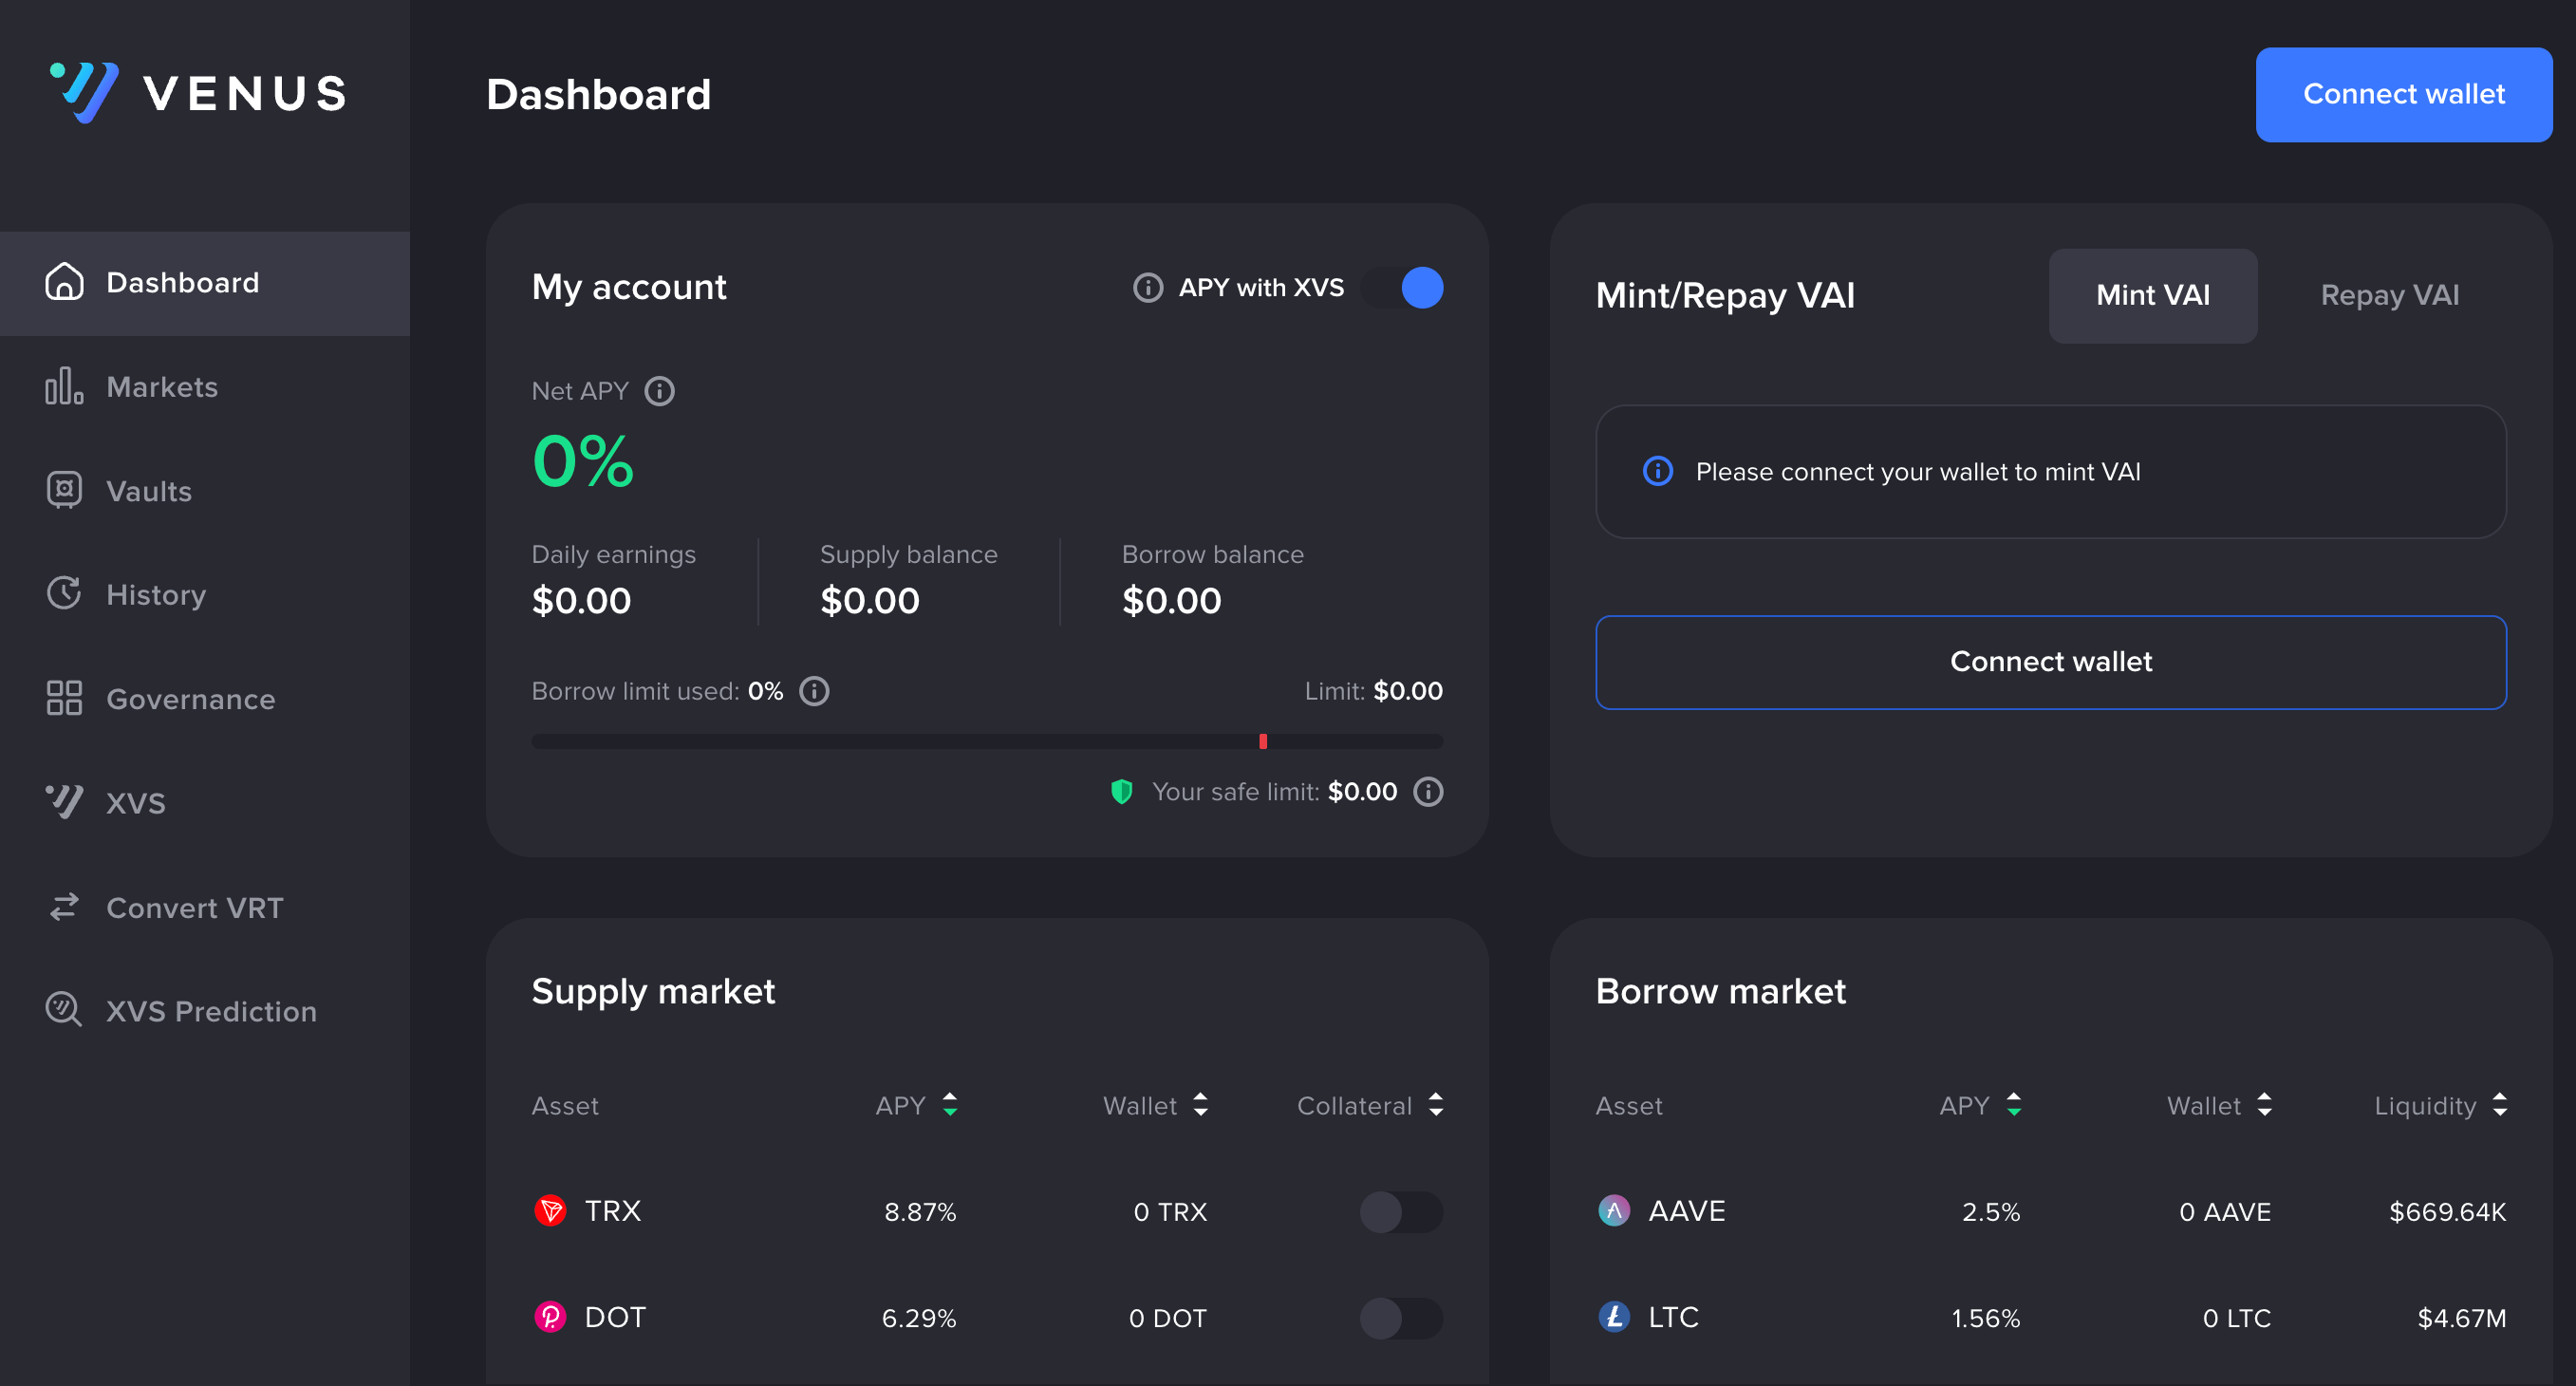Click the 0% Net APY value

583,461
